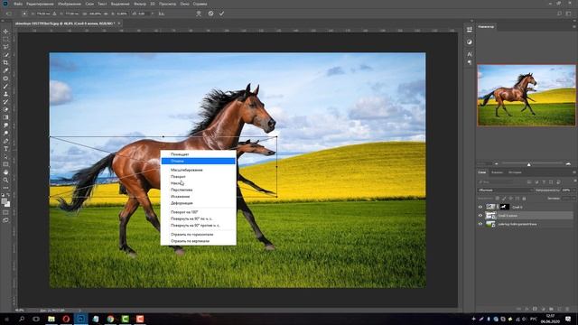Open the blend mode dropdown in Layers panel
This screenshot has width=578, height=325.
click(506, 190)
